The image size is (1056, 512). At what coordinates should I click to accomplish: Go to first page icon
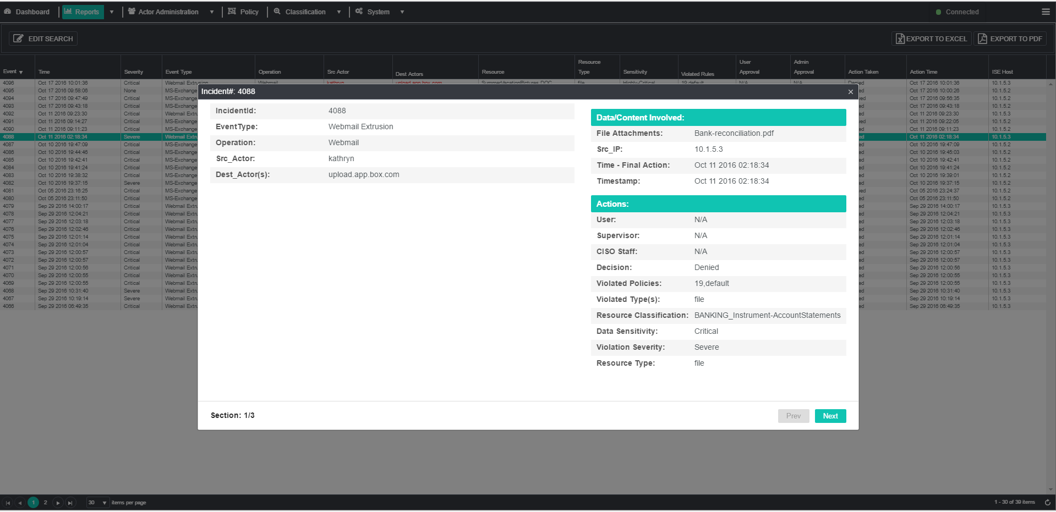tap(8, 503)
